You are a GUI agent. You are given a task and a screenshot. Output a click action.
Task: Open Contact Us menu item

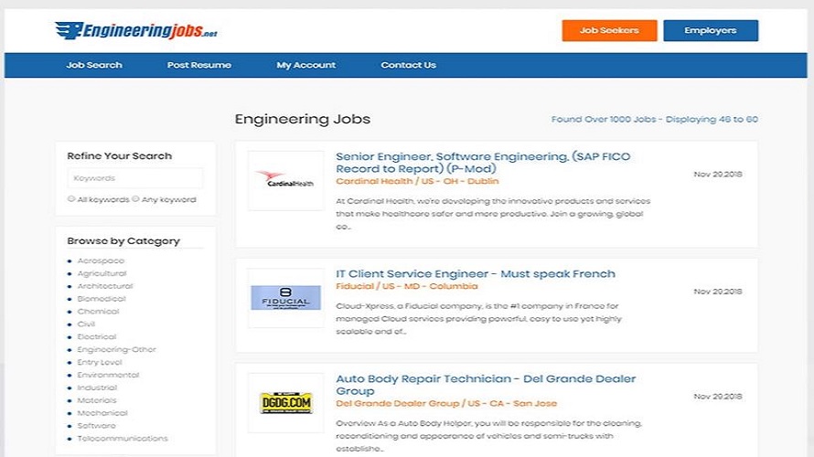(x=408, y=66)
